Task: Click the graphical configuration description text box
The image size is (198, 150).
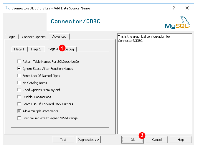Action: pos(155,84)
